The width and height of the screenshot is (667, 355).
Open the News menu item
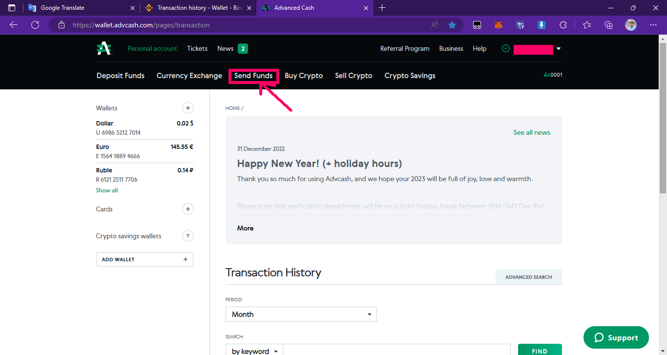(x=226, y=48)
